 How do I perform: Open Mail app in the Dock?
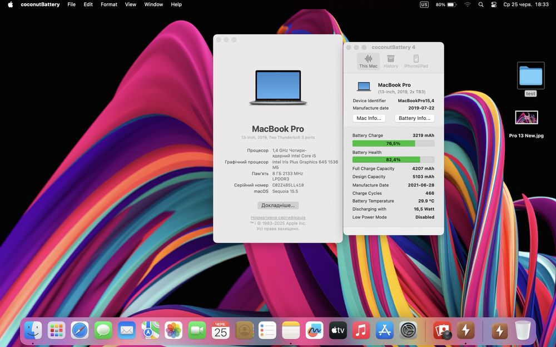(127, 331)
